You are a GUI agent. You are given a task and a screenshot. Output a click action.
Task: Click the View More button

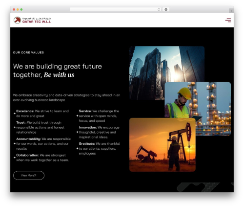click(29, 175)
